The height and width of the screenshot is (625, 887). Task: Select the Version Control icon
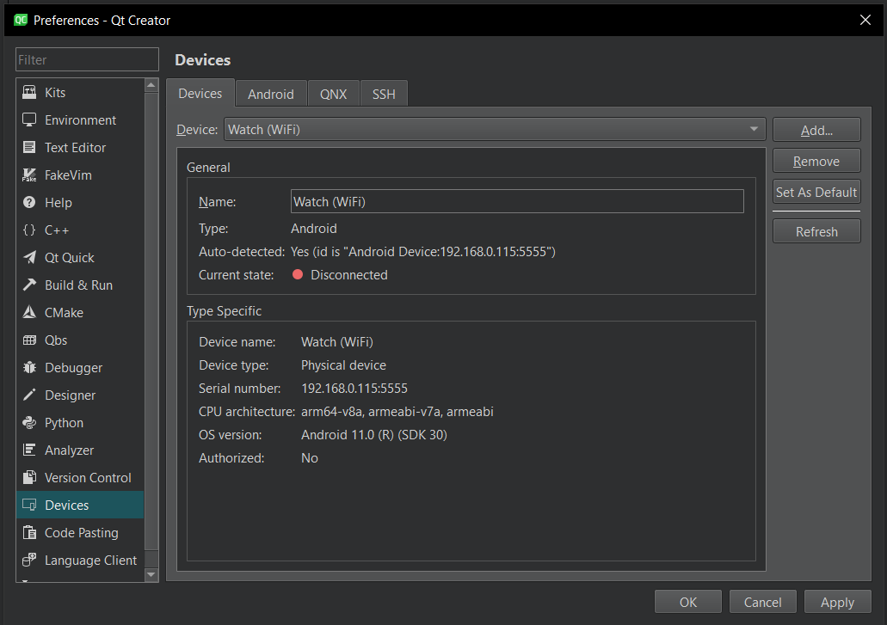[x=29, y=477]
